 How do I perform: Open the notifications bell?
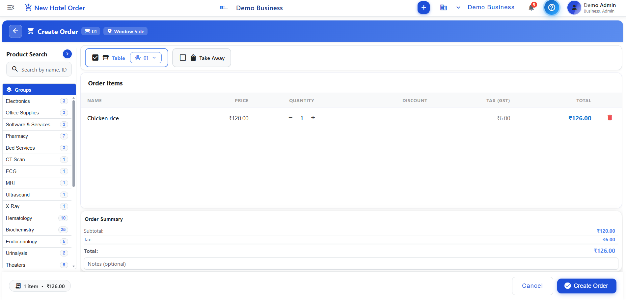click(x=531, y=8)
